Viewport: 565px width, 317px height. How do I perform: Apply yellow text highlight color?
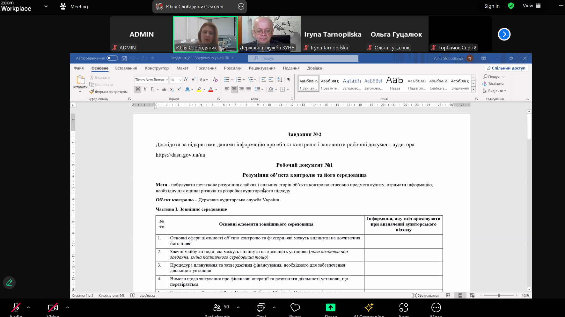(x=199, y=89)
